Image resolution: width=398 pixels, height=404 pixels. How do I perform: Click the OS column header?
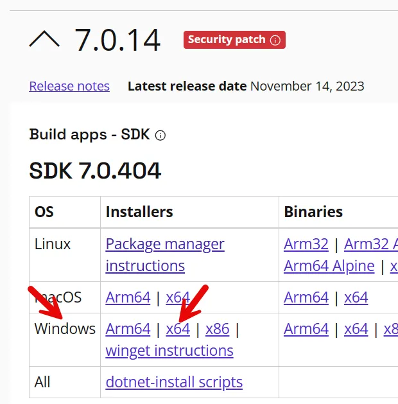pos(44,212)
